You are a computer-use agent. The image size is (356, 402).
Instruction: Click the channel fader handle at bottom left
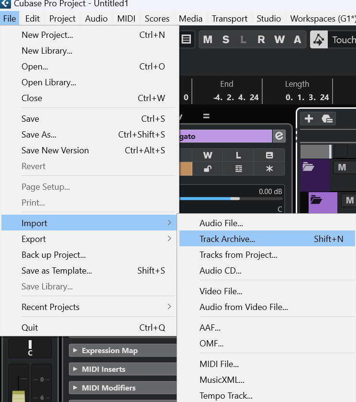(19, 396)
